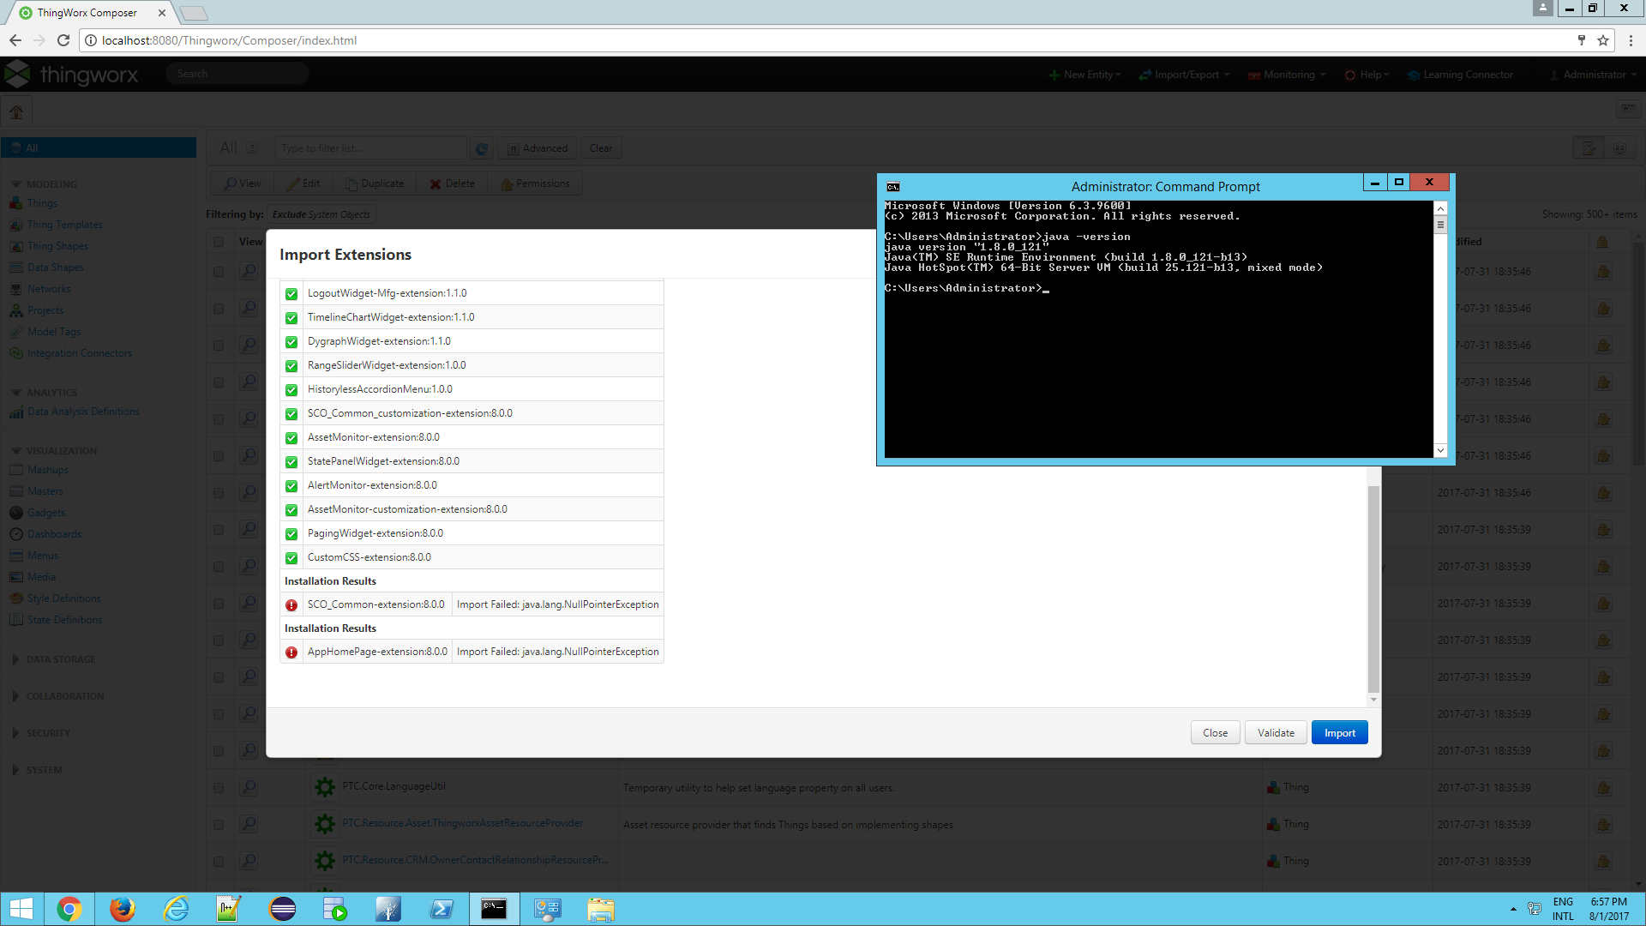1646x926 pixels.
Task: Click the Command Prompt taskbar icon
Action: click(494, 909)
